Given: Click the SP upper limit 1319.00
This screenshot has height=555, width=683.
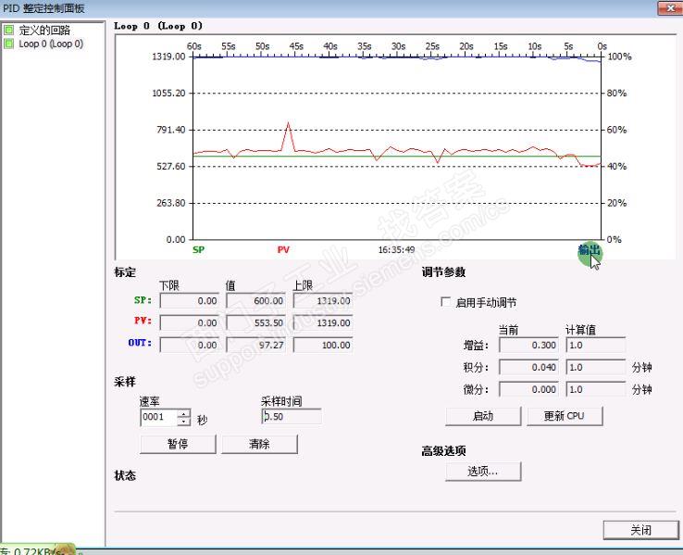Looking at the screenshot, I should pos(323,300).
